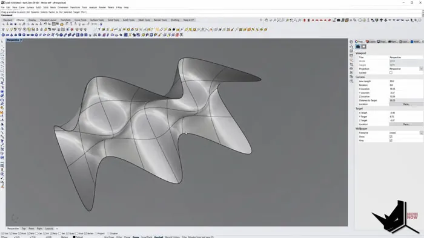Toggle the Near osnap checkbox

[x=11, y=233]
